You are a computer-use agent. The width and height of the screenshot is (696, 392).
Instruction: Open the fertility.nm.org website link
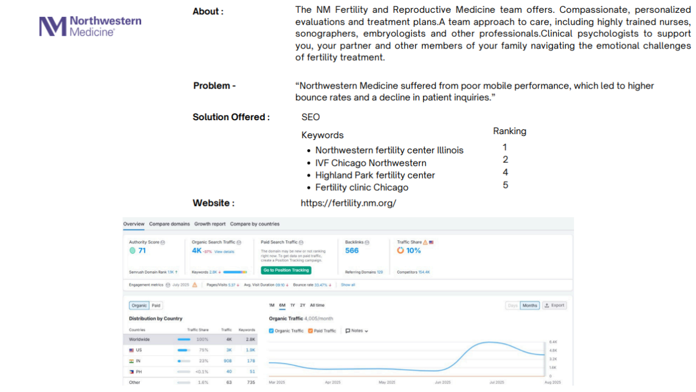[x=348, y=204]
